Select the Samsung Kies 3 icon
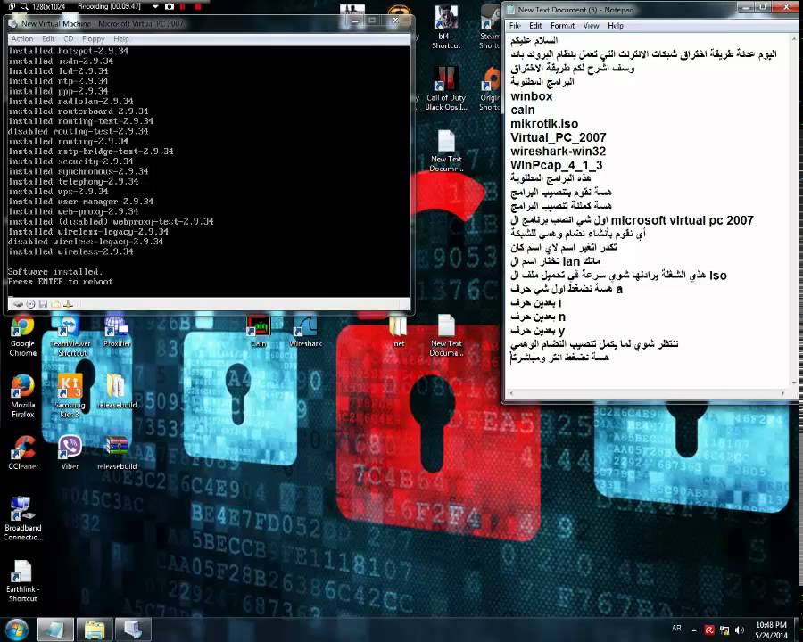This screenshot has height=642, width=803. click(x=70, y=396)
